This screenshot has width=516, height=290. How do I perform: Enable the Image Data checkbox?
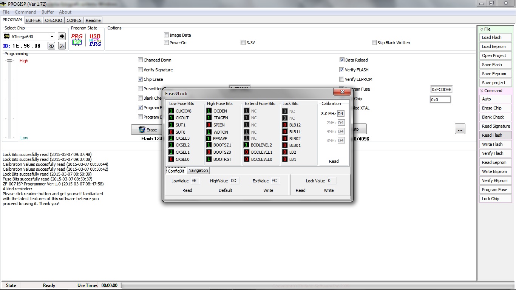(x=166, y=35)
